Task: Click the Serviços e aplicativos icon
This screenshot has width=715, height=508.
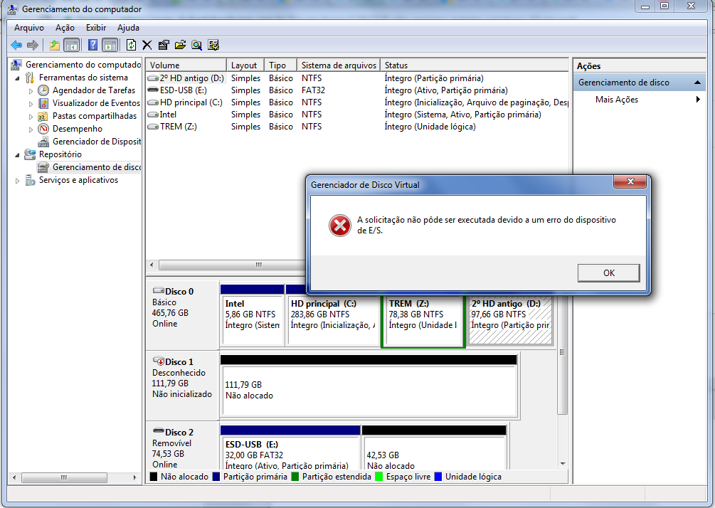Action: click(x=30, y=180)
